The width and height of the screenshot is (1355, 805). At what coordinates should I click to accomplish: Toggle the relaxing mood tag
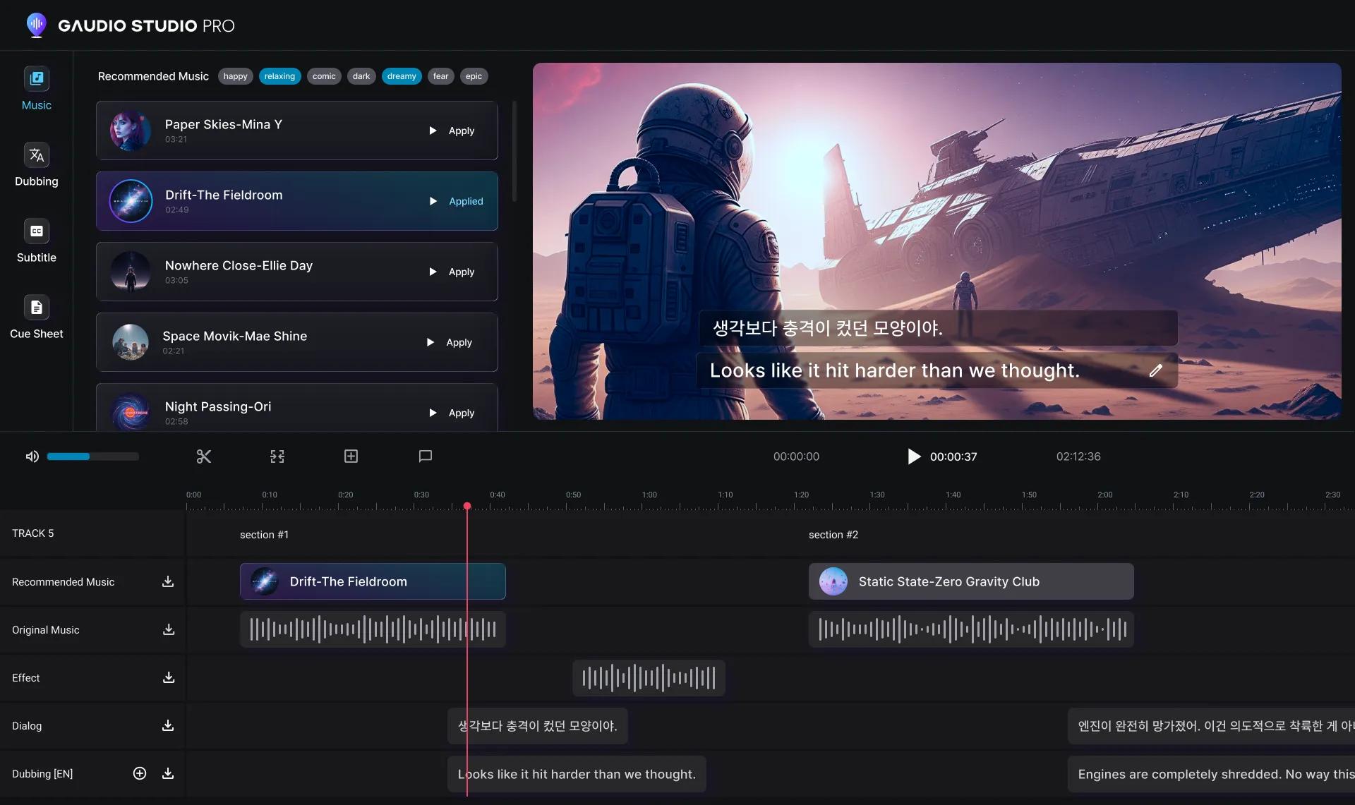[279, 76]
